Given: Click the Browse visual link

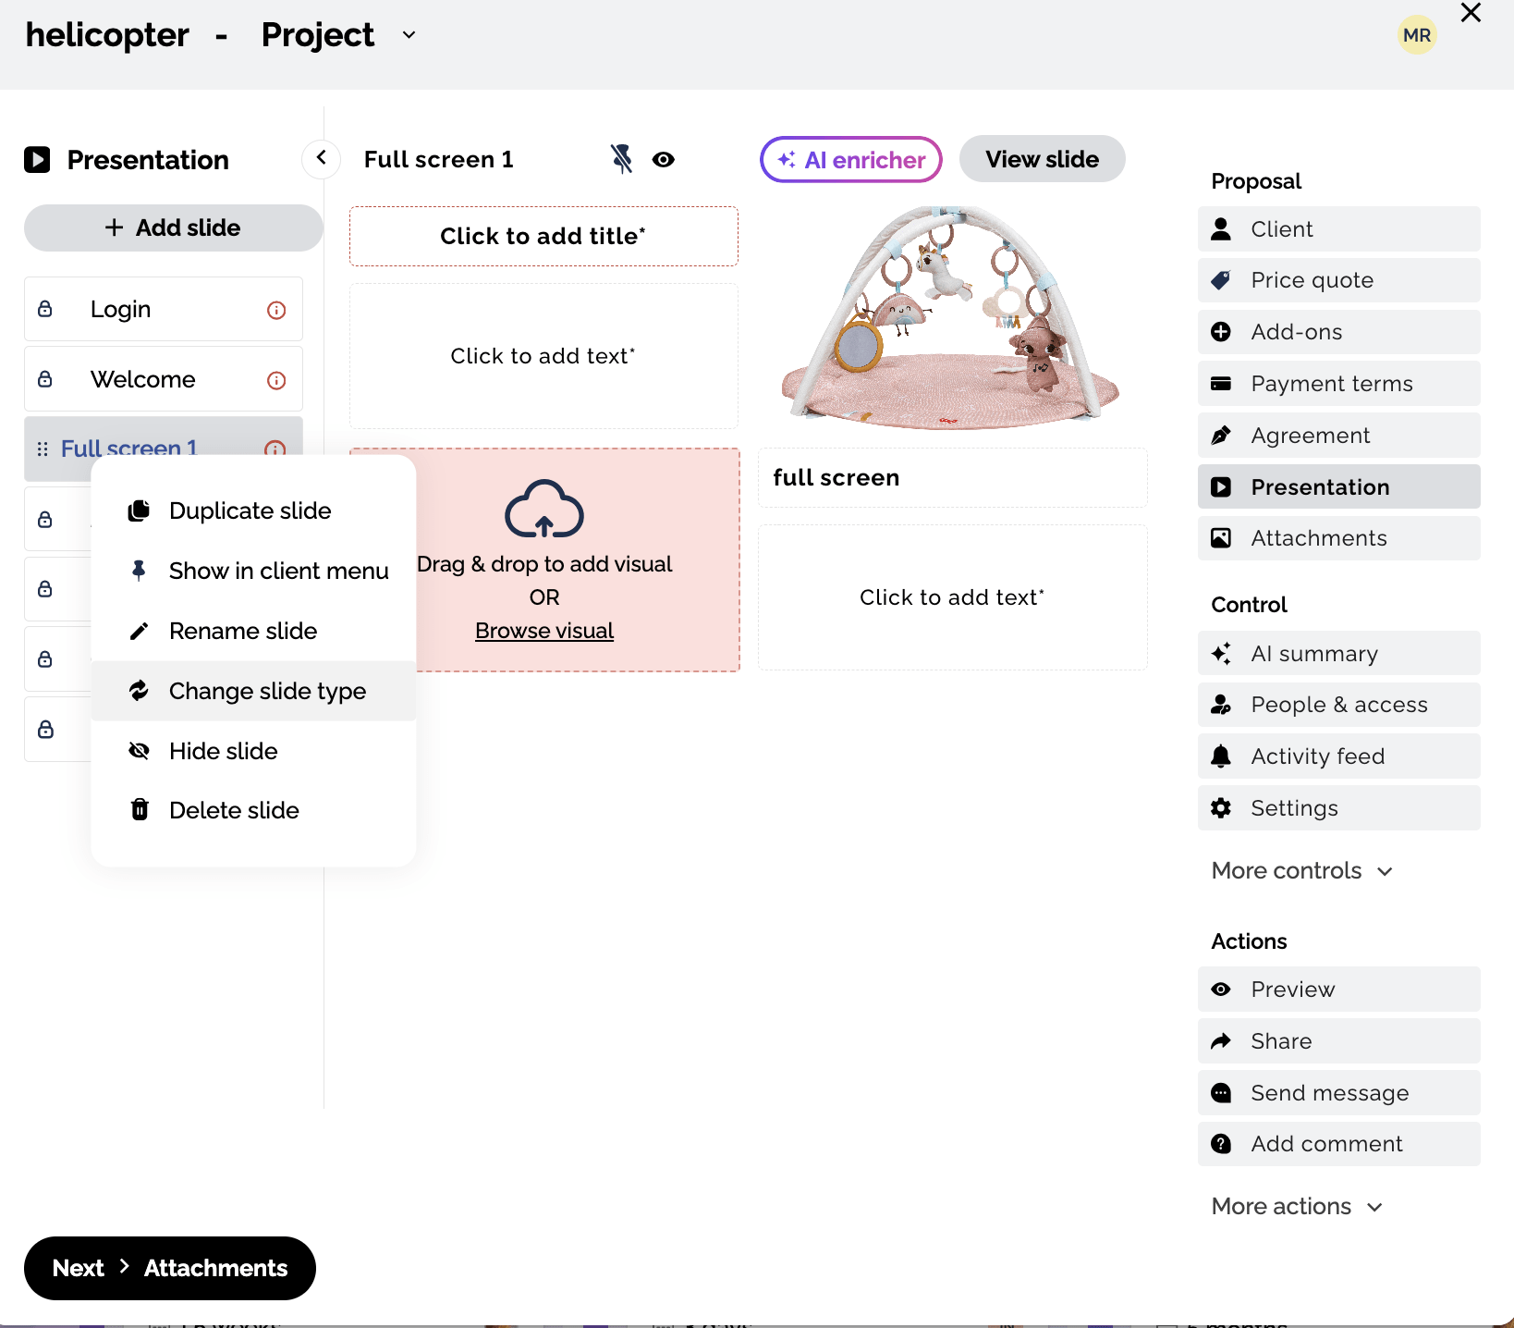Looking at the screenshot, I should [543, 631].
